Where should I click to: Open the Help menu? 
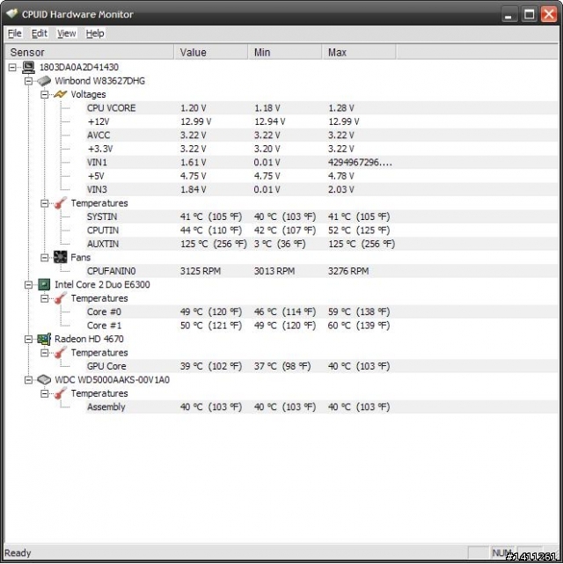coord(95,33)
